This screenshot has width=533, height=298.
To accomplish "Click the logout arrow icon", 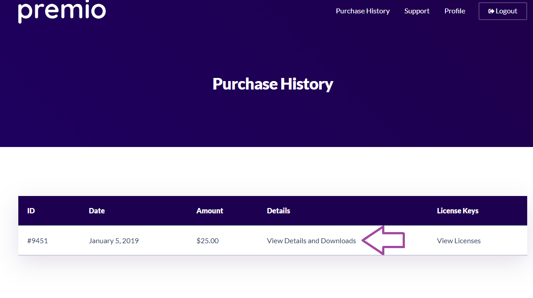I will (491, 11).
